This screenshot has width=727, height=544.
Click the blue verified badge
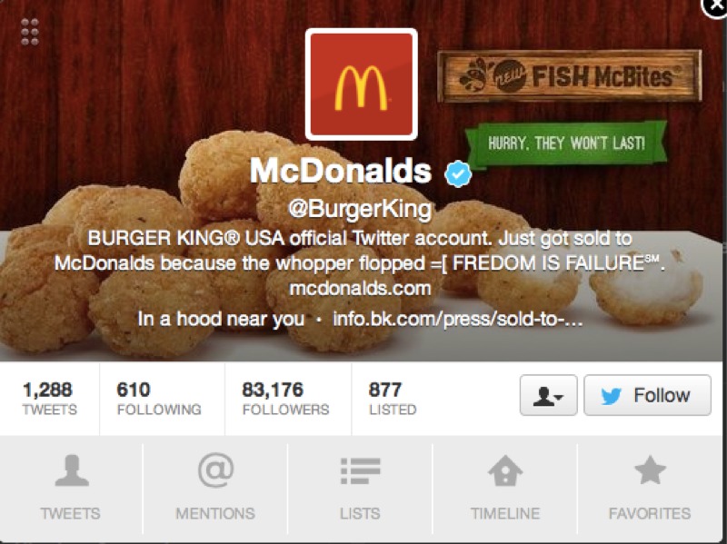tap(458, 173)
